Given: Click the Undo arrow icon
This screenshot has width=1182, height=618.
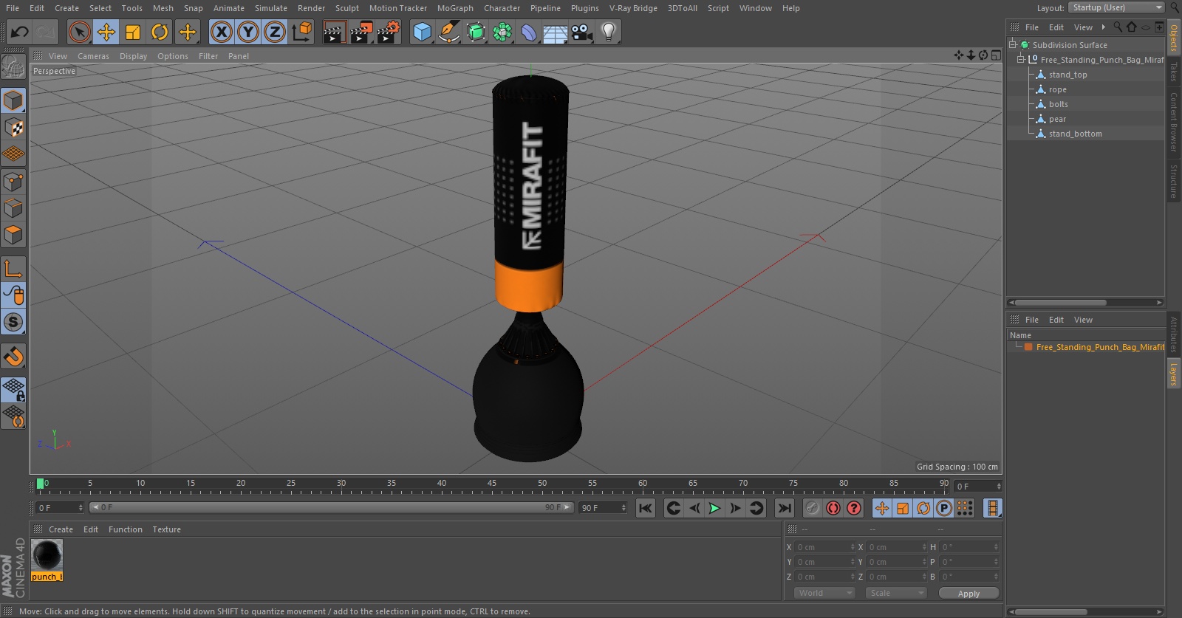Looking at the screenshot, I should (19, 32).
